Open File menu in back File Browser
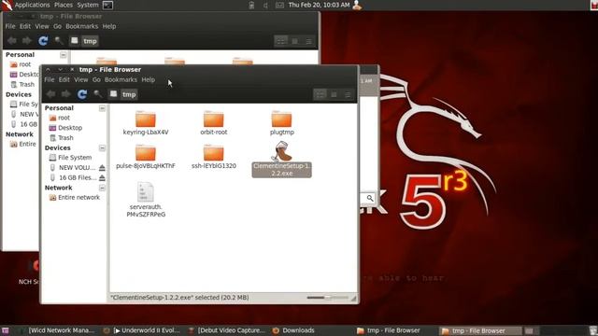Viewport: 598px width, 336px height. pyautogui.click(x=10, y=26)
